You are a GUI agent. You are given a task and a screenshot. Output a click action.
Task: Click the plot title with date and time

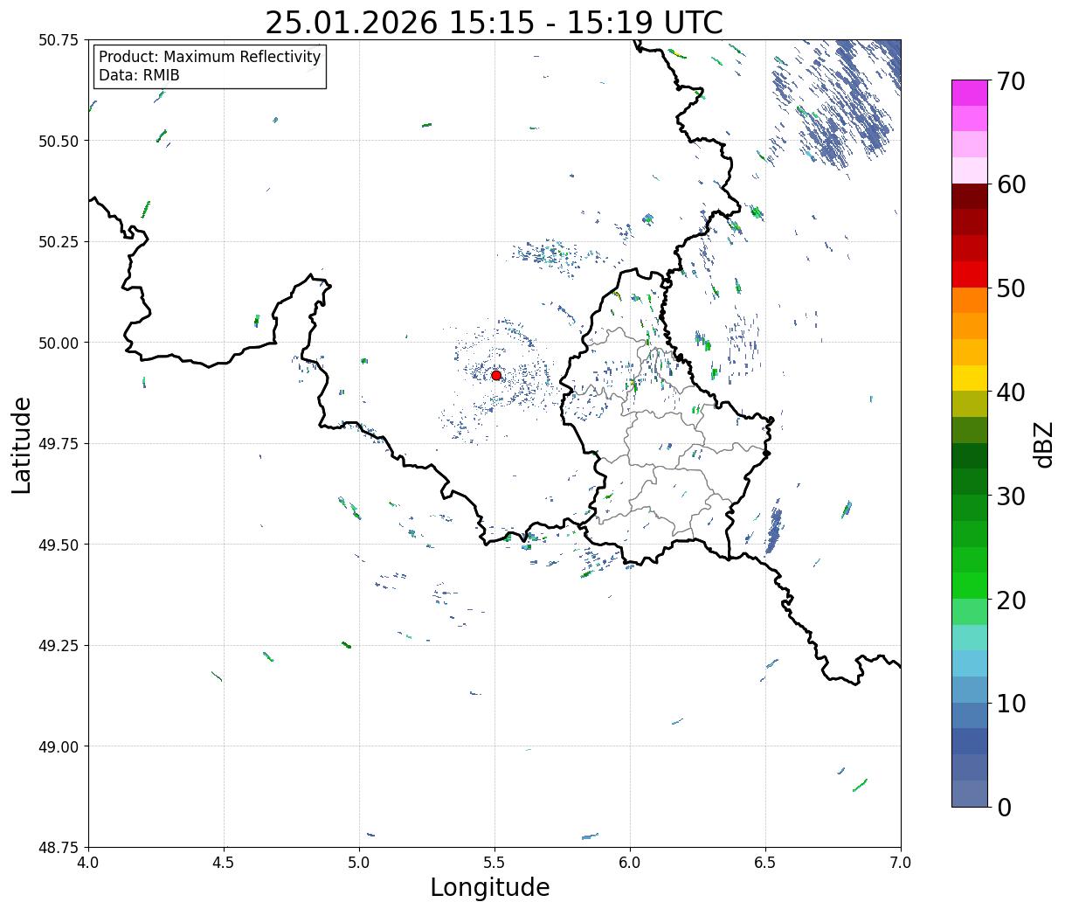[494, 22]
